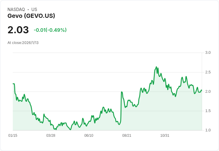Click the rightmost end of the price line
This screenshot has height=151, width=219.
pos(201,90)
